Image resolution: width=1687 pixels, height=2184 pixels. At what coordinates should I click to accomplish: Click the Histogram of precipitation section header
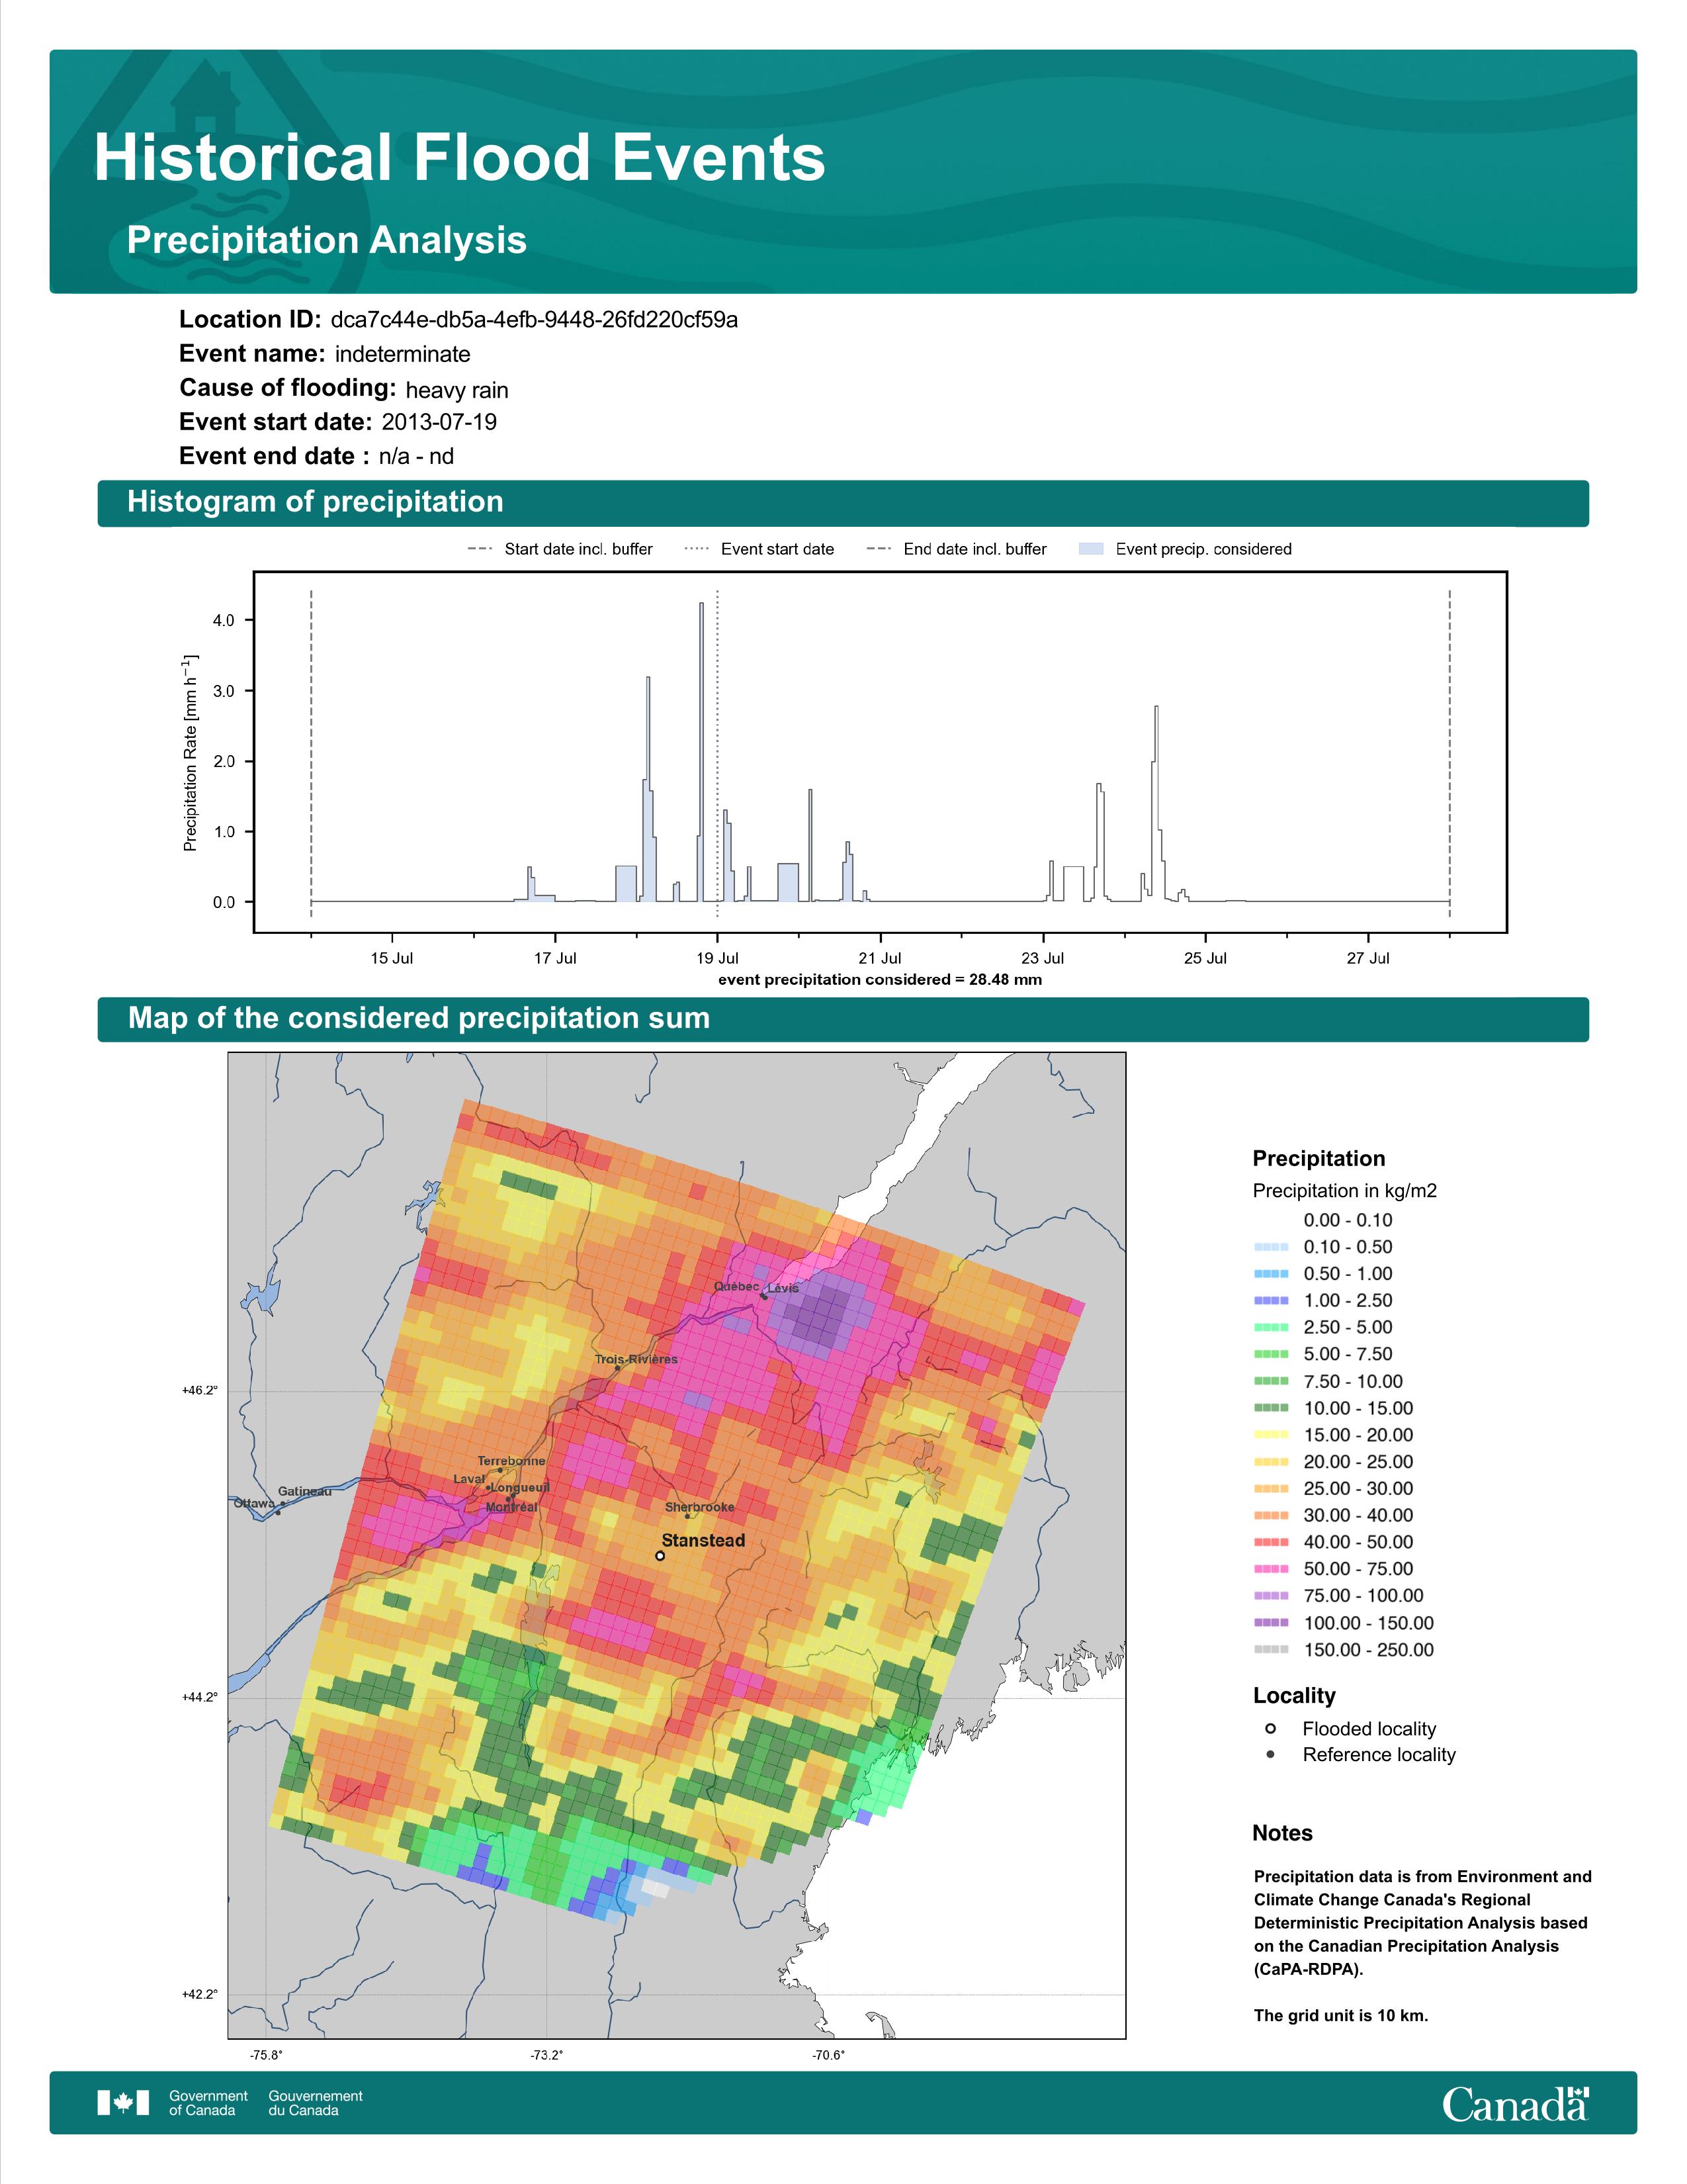(x=842, y=503)
